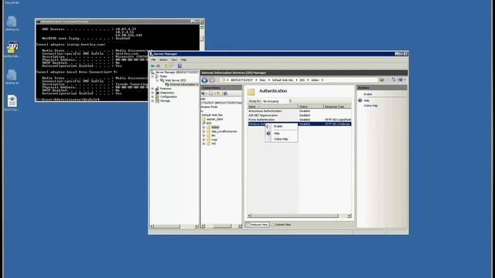Viewport: 495px width, 278px height.
Task: Expand the Configuration node
Action: pos(153,97)
